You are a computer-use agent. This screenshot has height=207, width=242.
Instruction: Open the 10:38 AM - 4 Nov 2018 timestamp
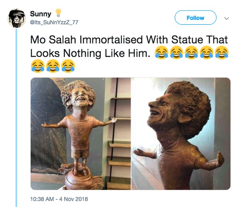point(59,199)
